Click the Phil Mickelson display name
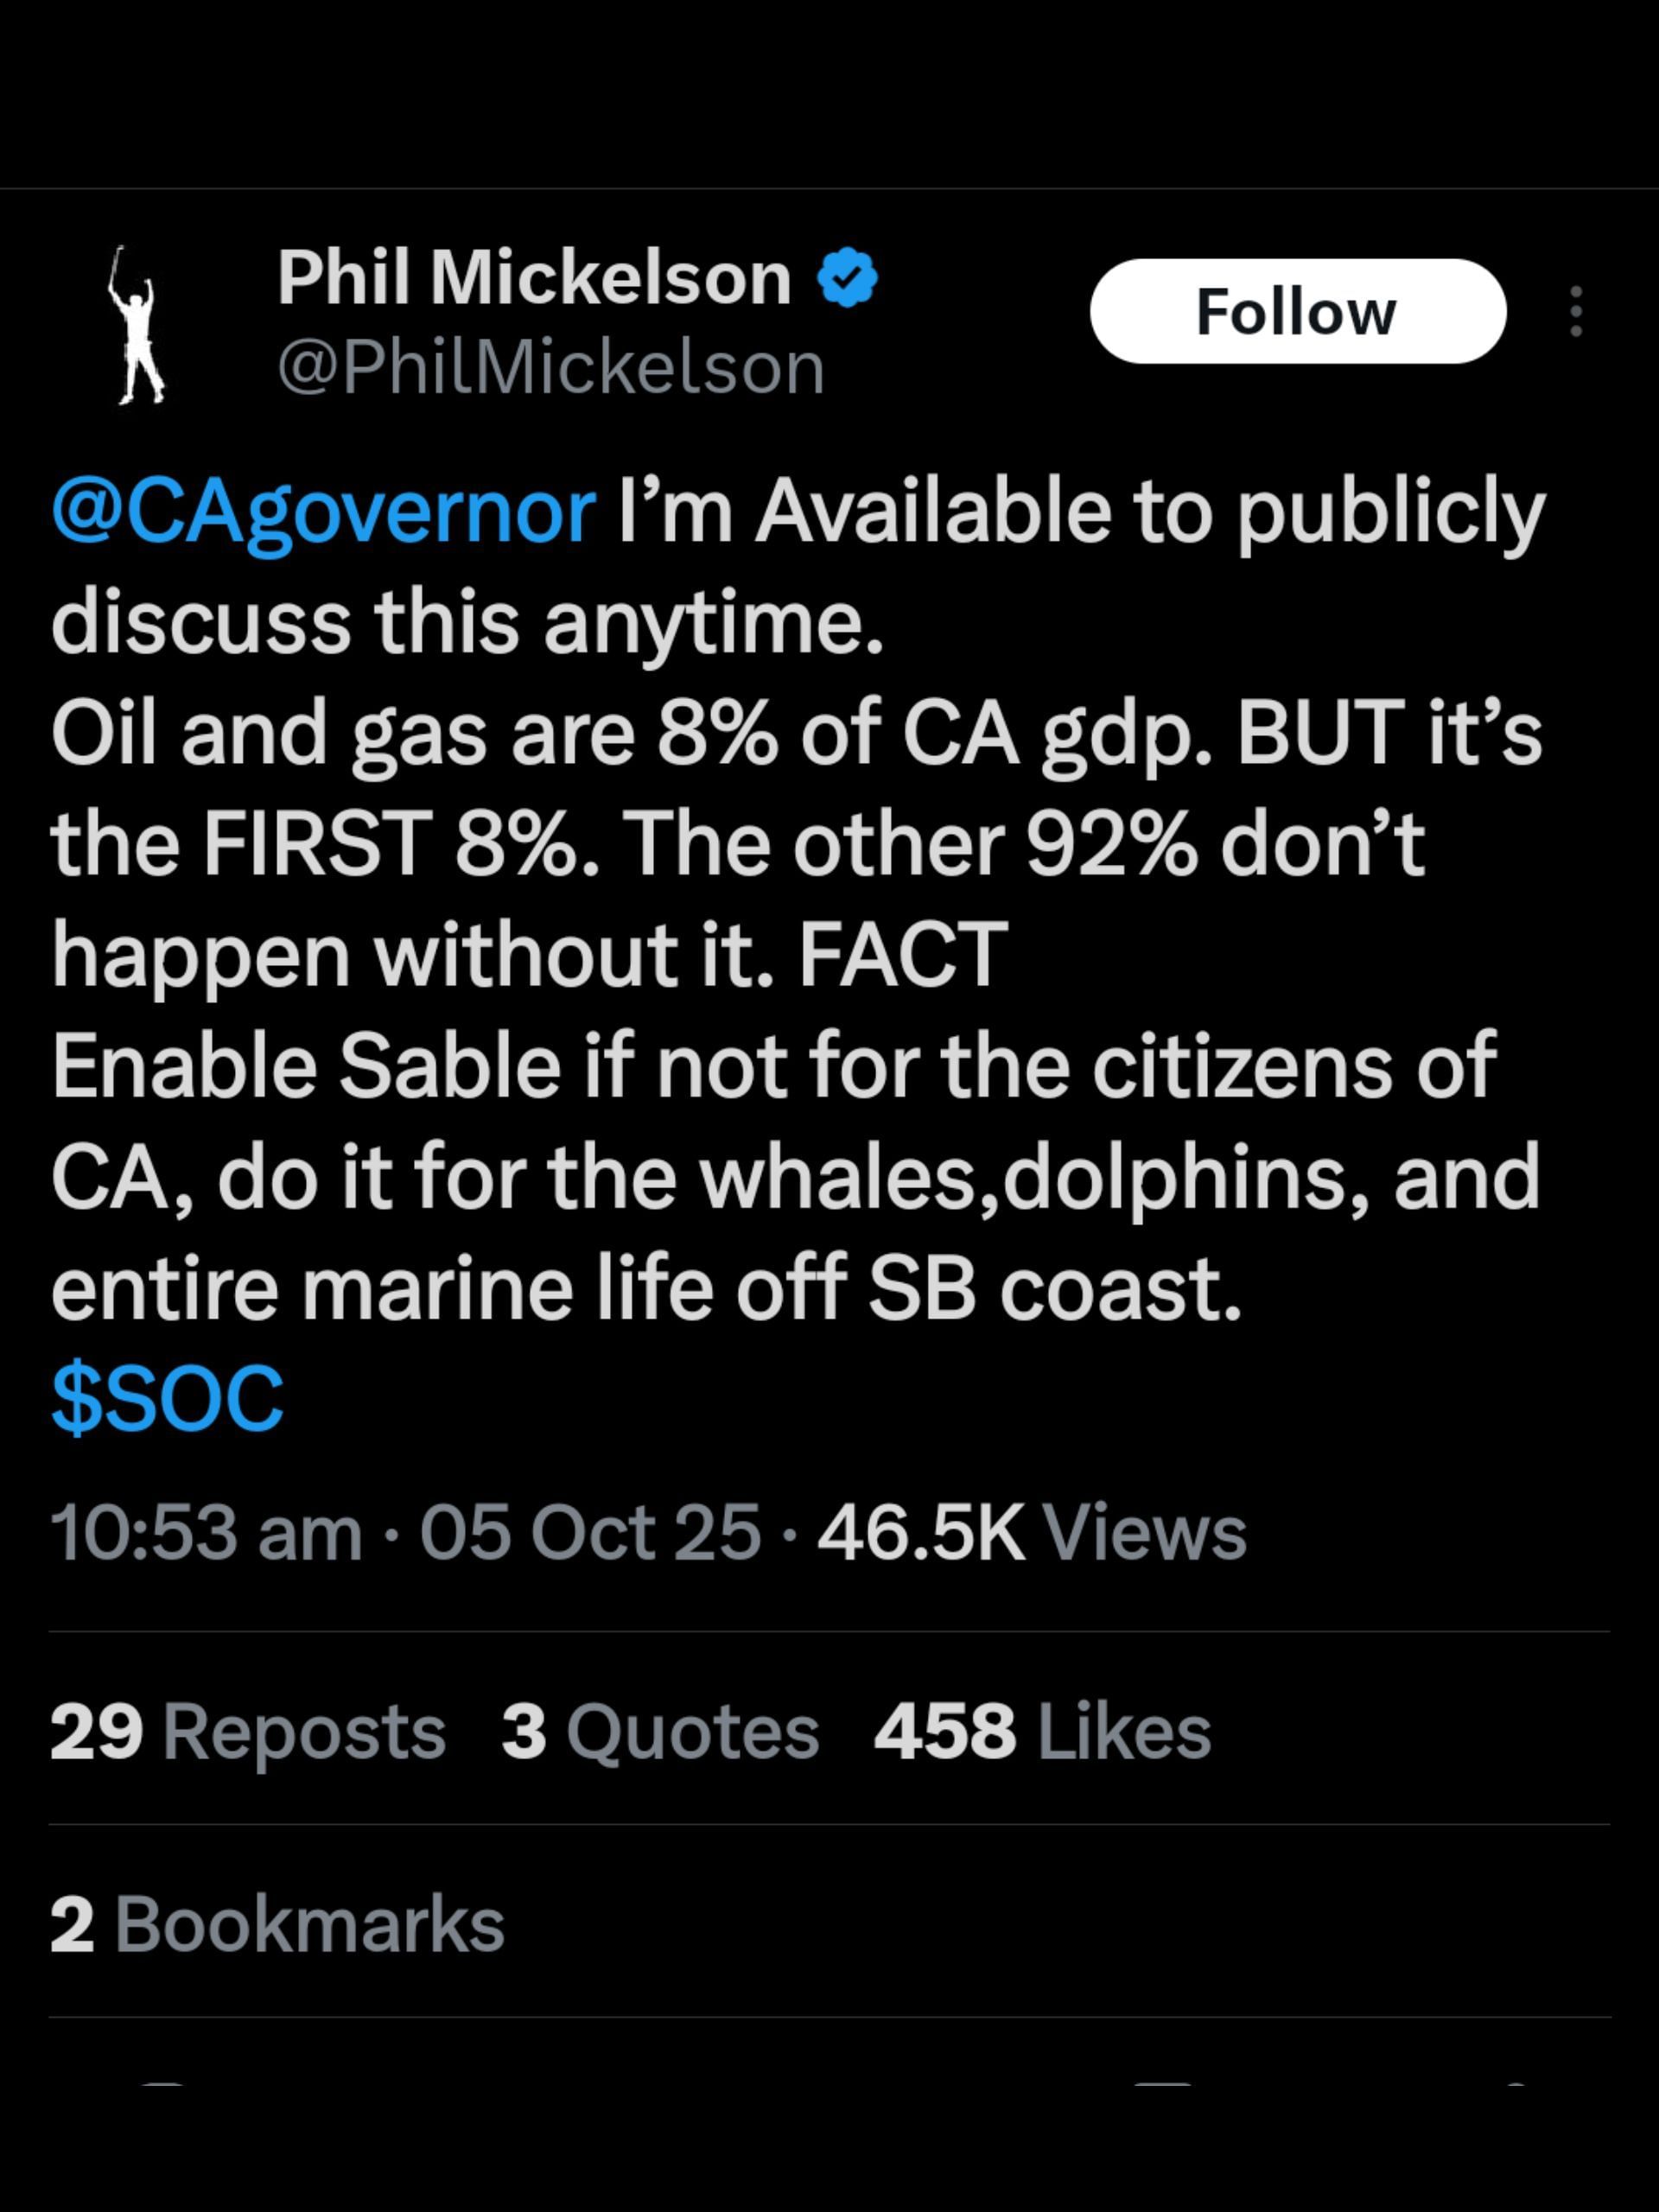Image resolution: width=1659 pixels, height=2212 pixels. 534,278
